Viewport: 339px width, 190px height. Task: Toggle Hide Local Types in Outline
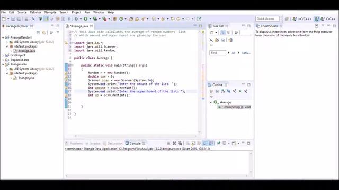tap(246, 91)
